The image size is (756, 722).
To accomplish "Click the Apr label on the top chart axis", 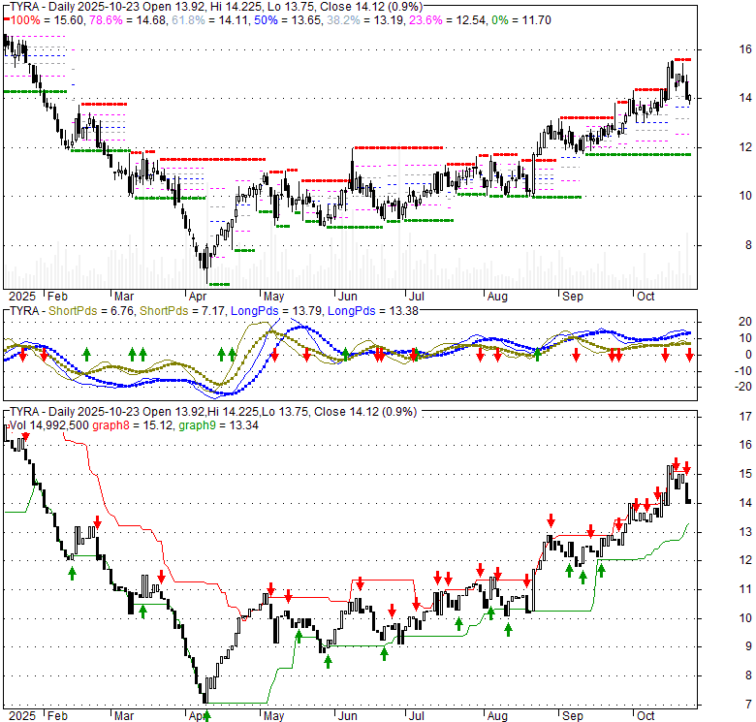I will coord(197,296).
